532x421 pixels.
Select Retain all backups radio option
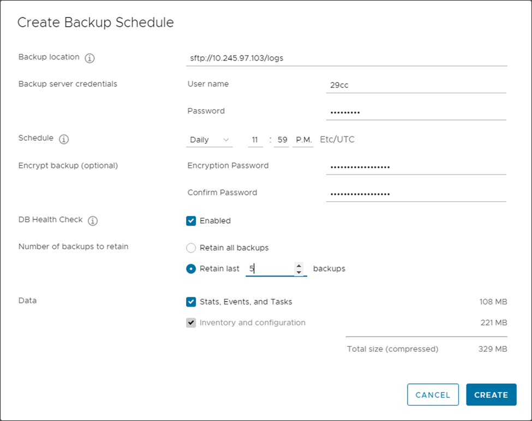click(x=191, y=248)
